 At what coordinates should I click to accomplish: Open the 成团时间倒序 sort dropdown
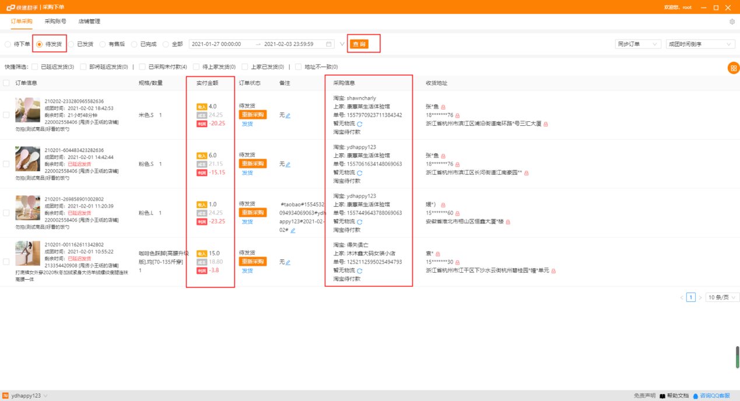(700, 43)
